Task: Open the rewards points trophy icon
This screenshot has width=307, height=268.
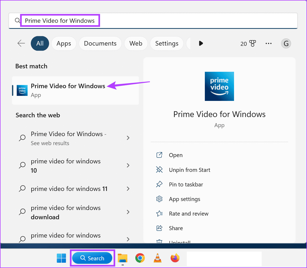Action: tap(252, 43)
